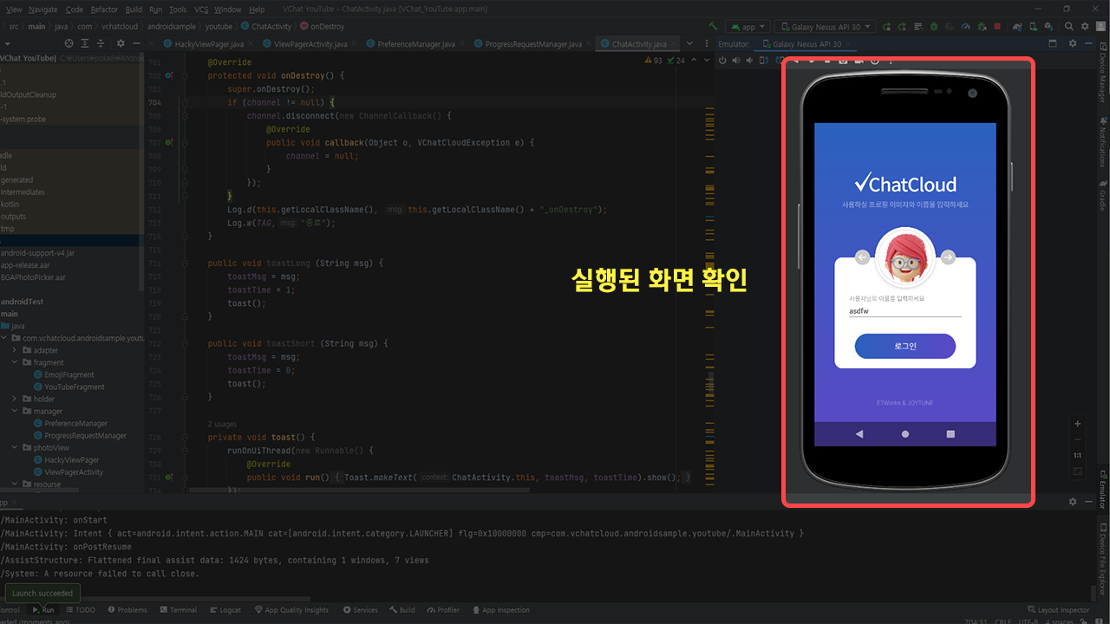Collapse the photoView folder in project tree
The image size is (1110, 624).
[x=15, y=447]
